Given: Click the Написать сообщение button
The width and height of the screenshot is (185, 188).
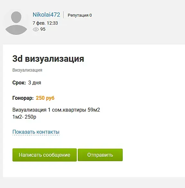Looking at the screenshot, I should (x=45, y=155).
